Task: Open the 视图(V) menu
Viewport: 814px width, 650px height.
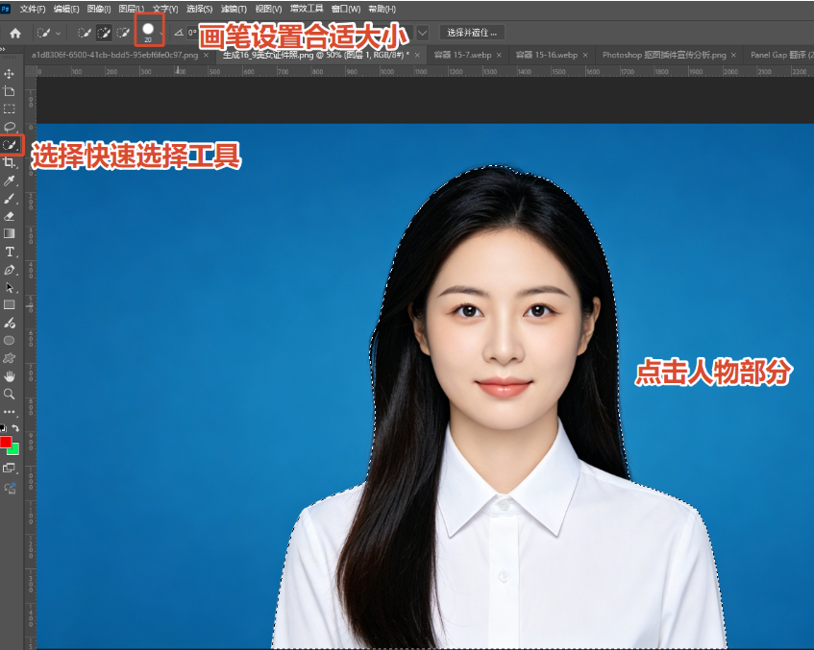Action: (x=268, y=9)
